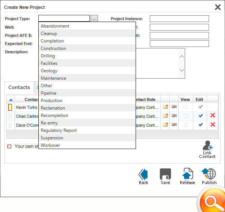
Task: Click the Save disk icon
Action: click(x=165, y=174)
